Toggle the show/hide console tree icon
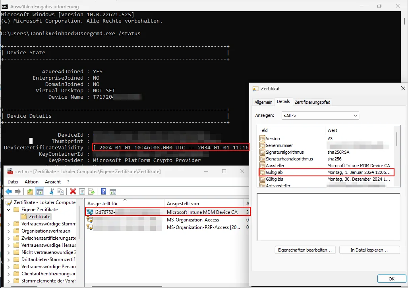This screenshot has height=288, width=408. (40, 192)
